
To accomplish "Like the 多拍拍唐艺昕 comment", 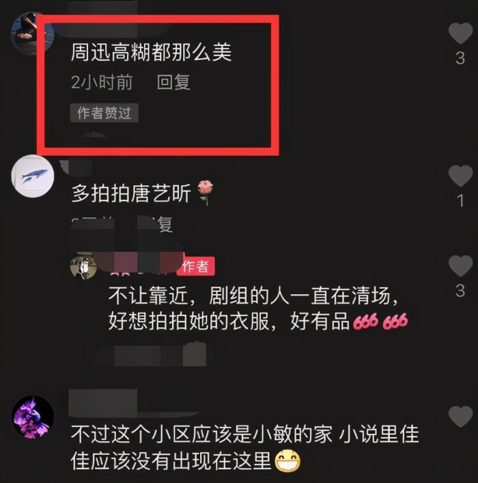I will pos(460,176).
